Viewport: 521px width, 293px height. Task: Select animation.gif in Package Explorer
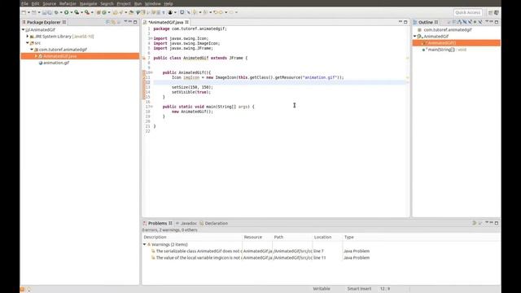tap(56, 63)
